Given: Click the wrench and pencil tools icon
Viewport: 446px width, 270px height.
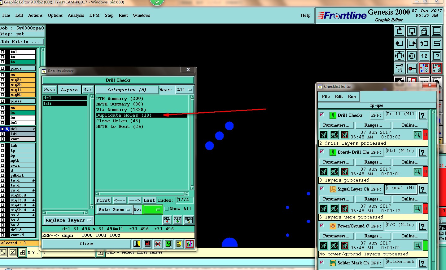Looking at the screenshot, I should tap(400, 68).
